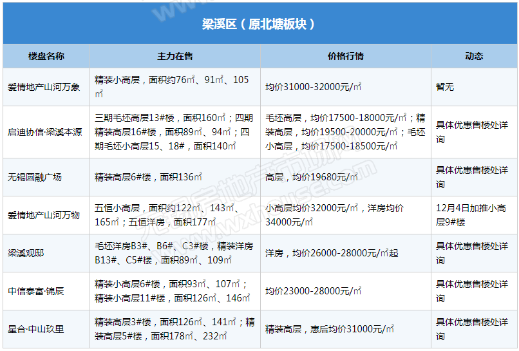The width and height of the screenshot is (519, 351).
Task: Click the 价格行情 column header
Action: coord(345,56)
